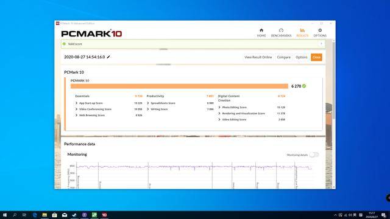Click the View Result Online button
390x219 pixels.
click(258, 57)
